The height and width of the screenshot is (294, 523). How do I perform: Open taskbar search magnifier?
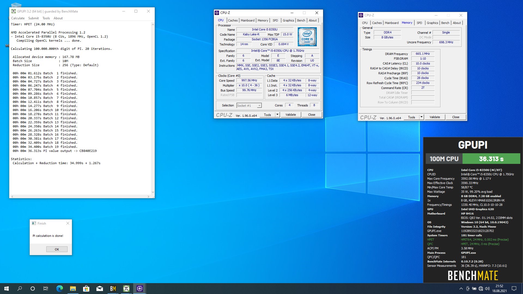point(20,289)
